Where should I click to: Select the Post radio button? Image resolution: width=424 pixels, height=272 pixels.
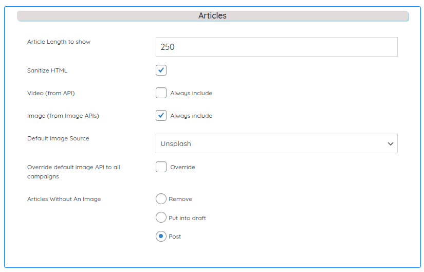click(x=161, y=237)
